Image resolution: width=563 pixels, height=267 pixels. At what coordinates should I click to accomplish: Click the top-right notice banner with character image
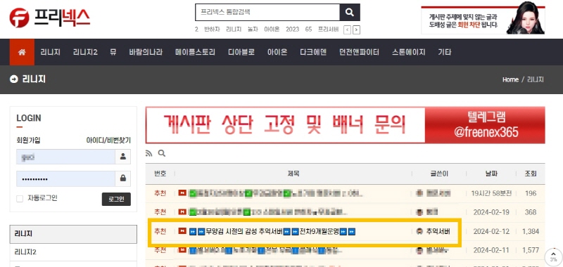(x=483, y=18)
